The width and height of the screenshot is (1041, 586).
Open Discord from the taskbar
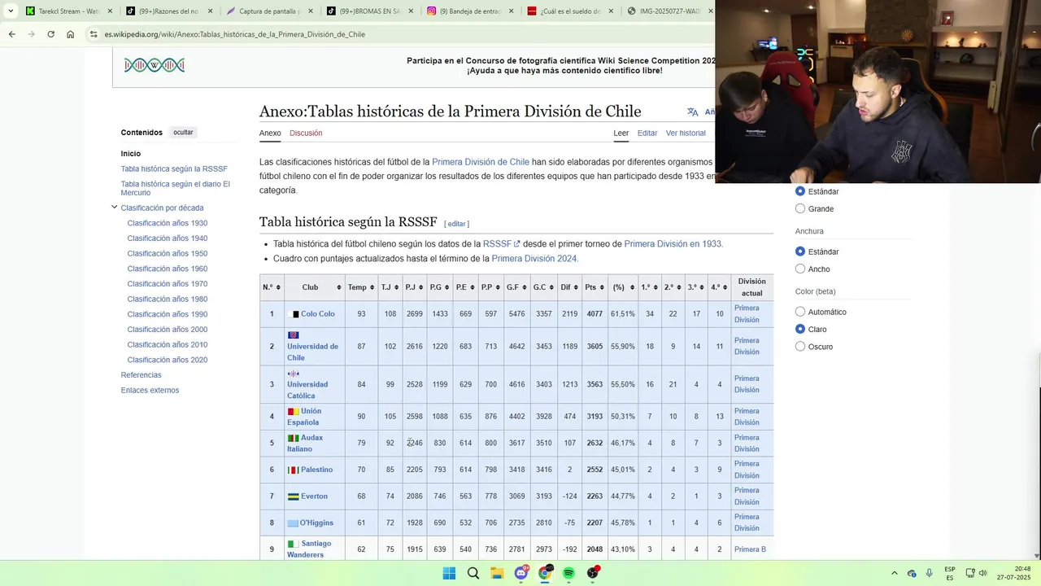[x=521, y=573]
